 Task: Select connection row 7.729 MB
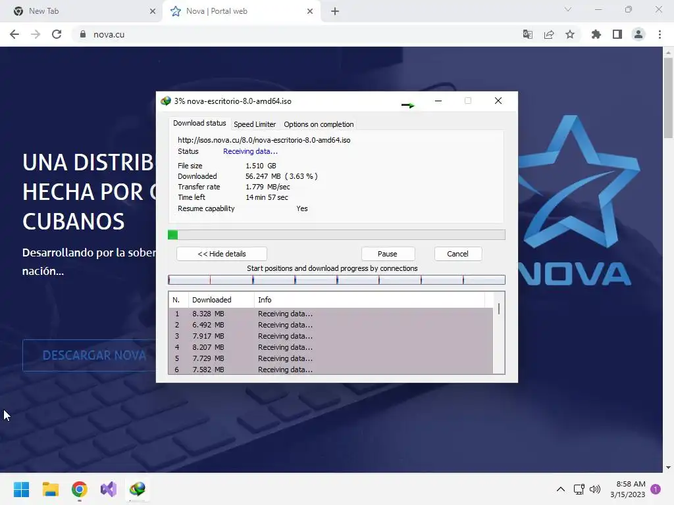pos(330,358)
